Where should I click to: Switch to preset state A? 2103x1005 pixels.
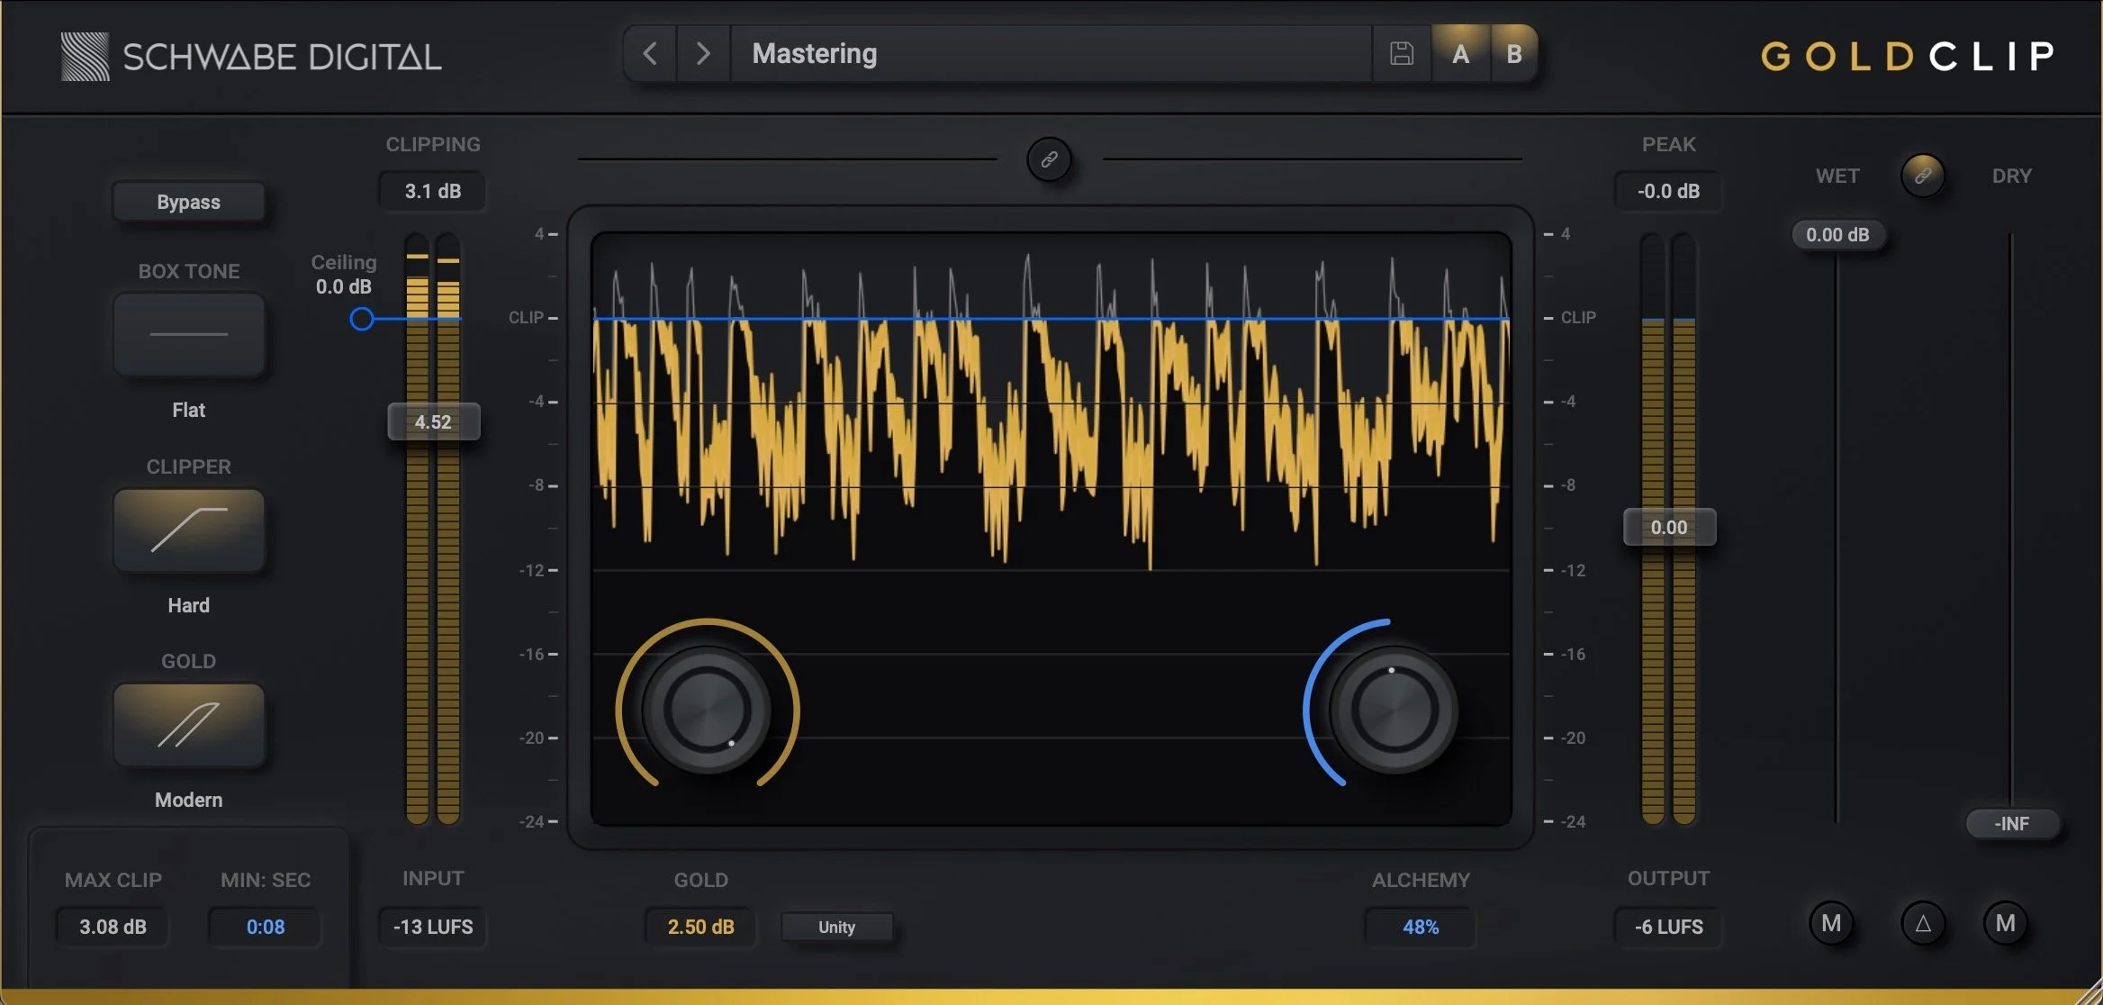[x=1460, y=54]
